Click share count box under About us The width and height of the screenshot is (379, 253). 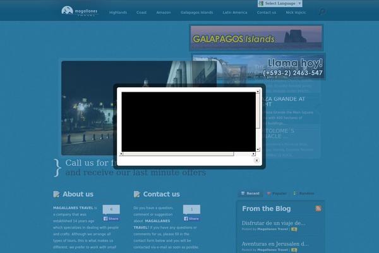pyautogui.click(x=111, y=209)
